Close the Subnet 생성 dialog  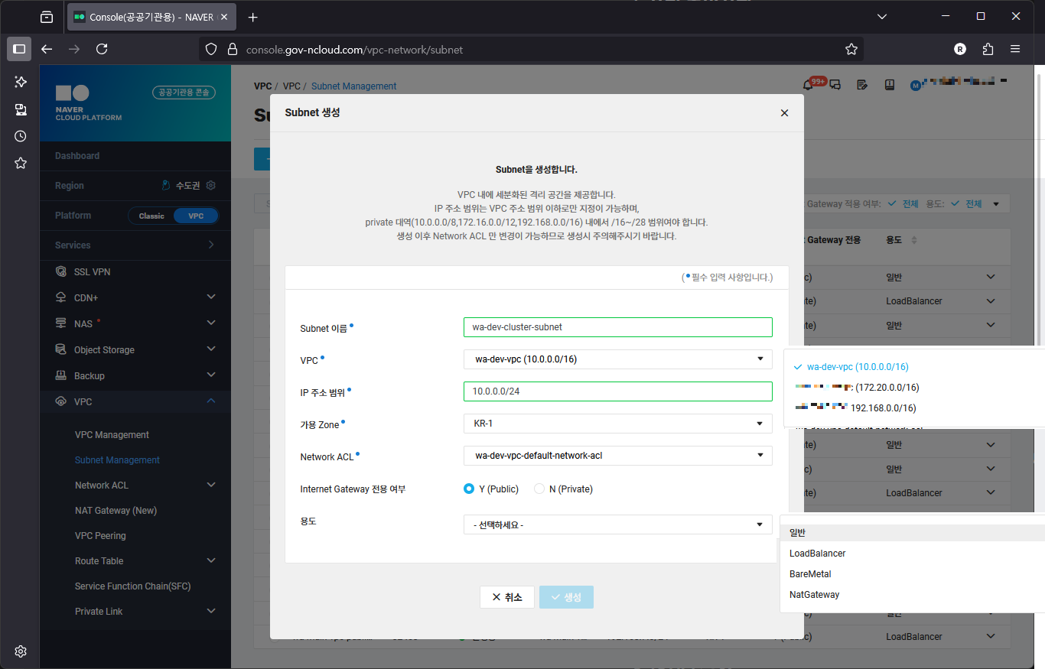point(784,112)
